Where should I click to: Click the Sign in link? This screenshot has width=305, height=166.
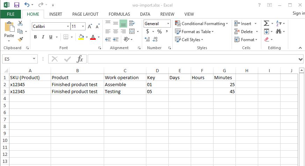click(298, 13)
